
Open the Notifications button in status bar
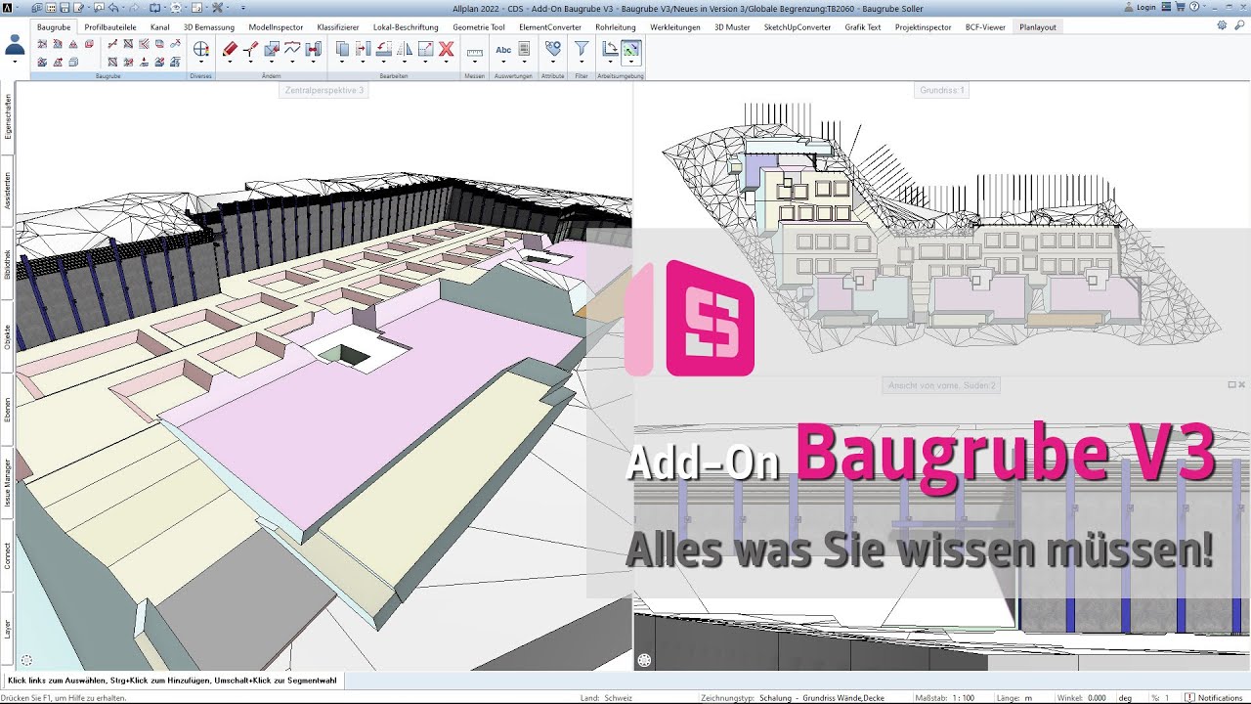click(1214, 698)
